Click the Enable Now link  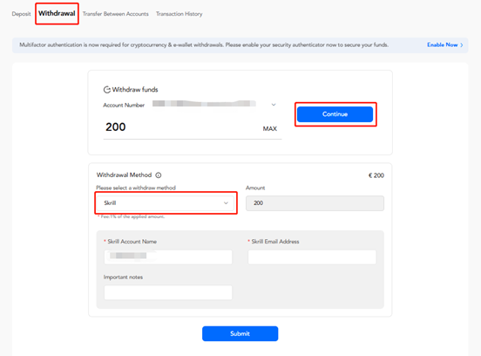pyautogui.click(x=443, y=44)
